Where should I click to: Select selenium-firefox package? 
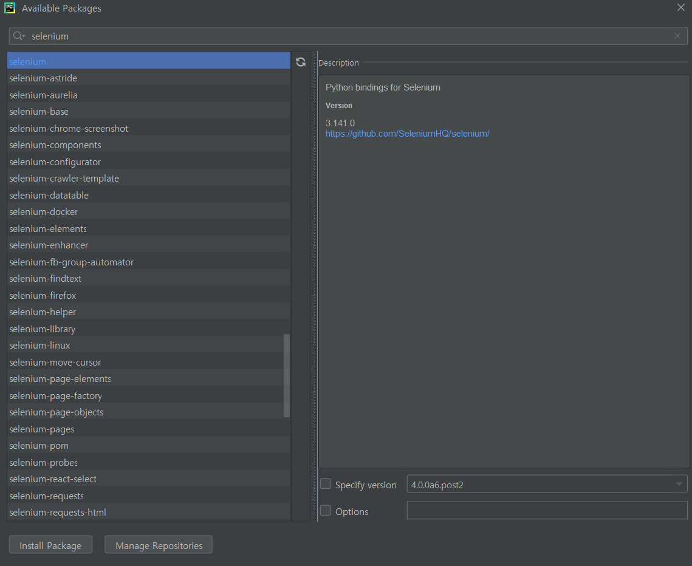149,295
